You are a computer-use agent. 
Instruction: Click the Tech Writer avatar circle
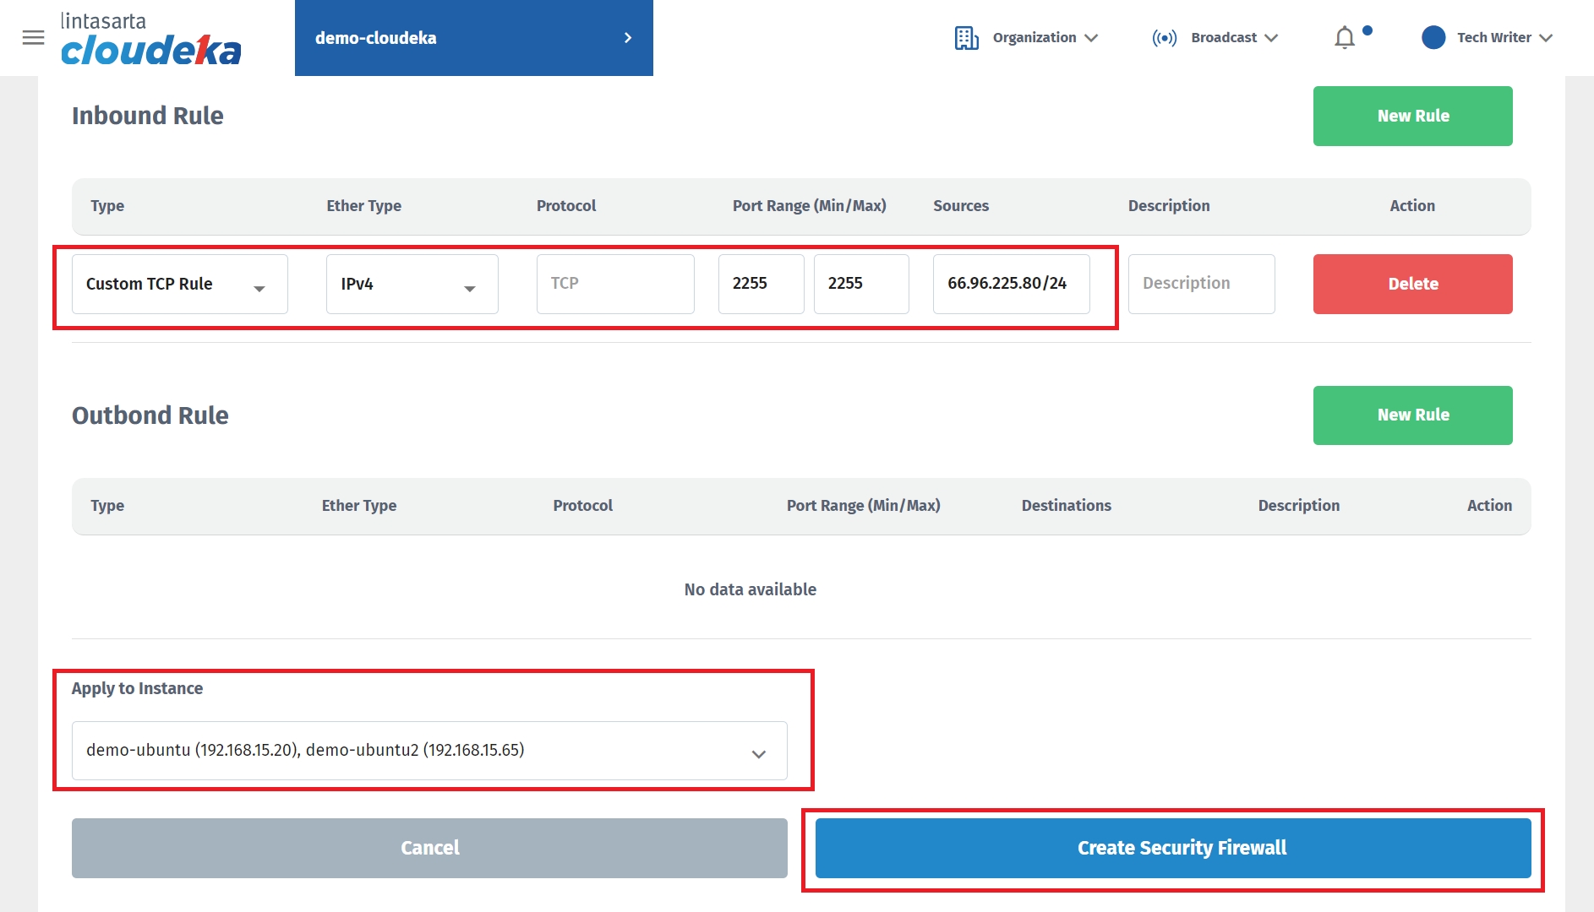pyautogui.click(x=1433, y=38)
